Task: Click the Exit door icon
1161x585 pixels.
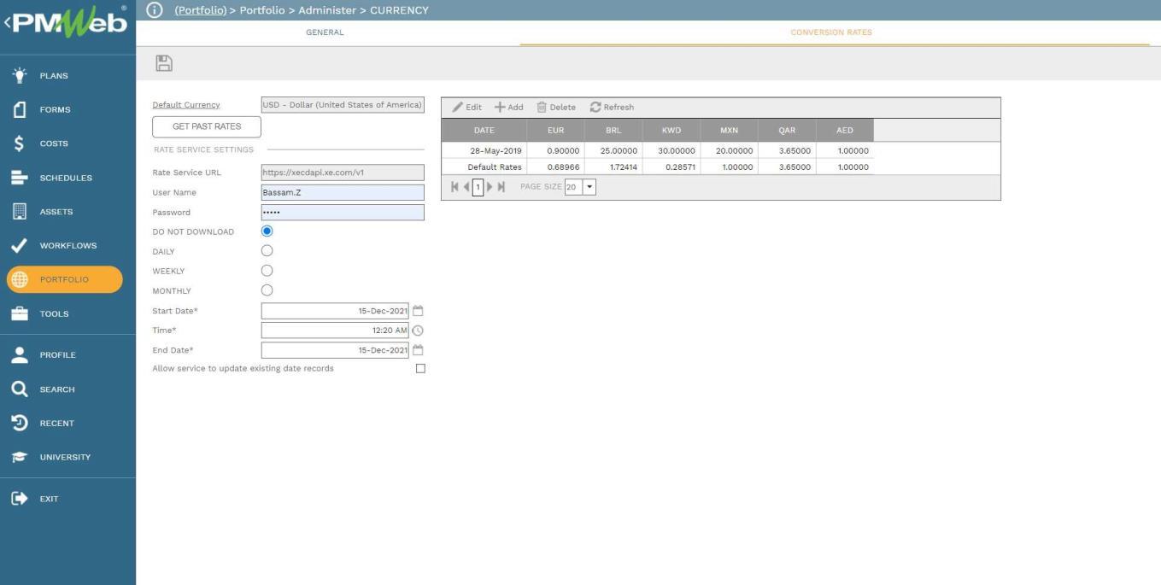Action: click(x=19, y=498)
